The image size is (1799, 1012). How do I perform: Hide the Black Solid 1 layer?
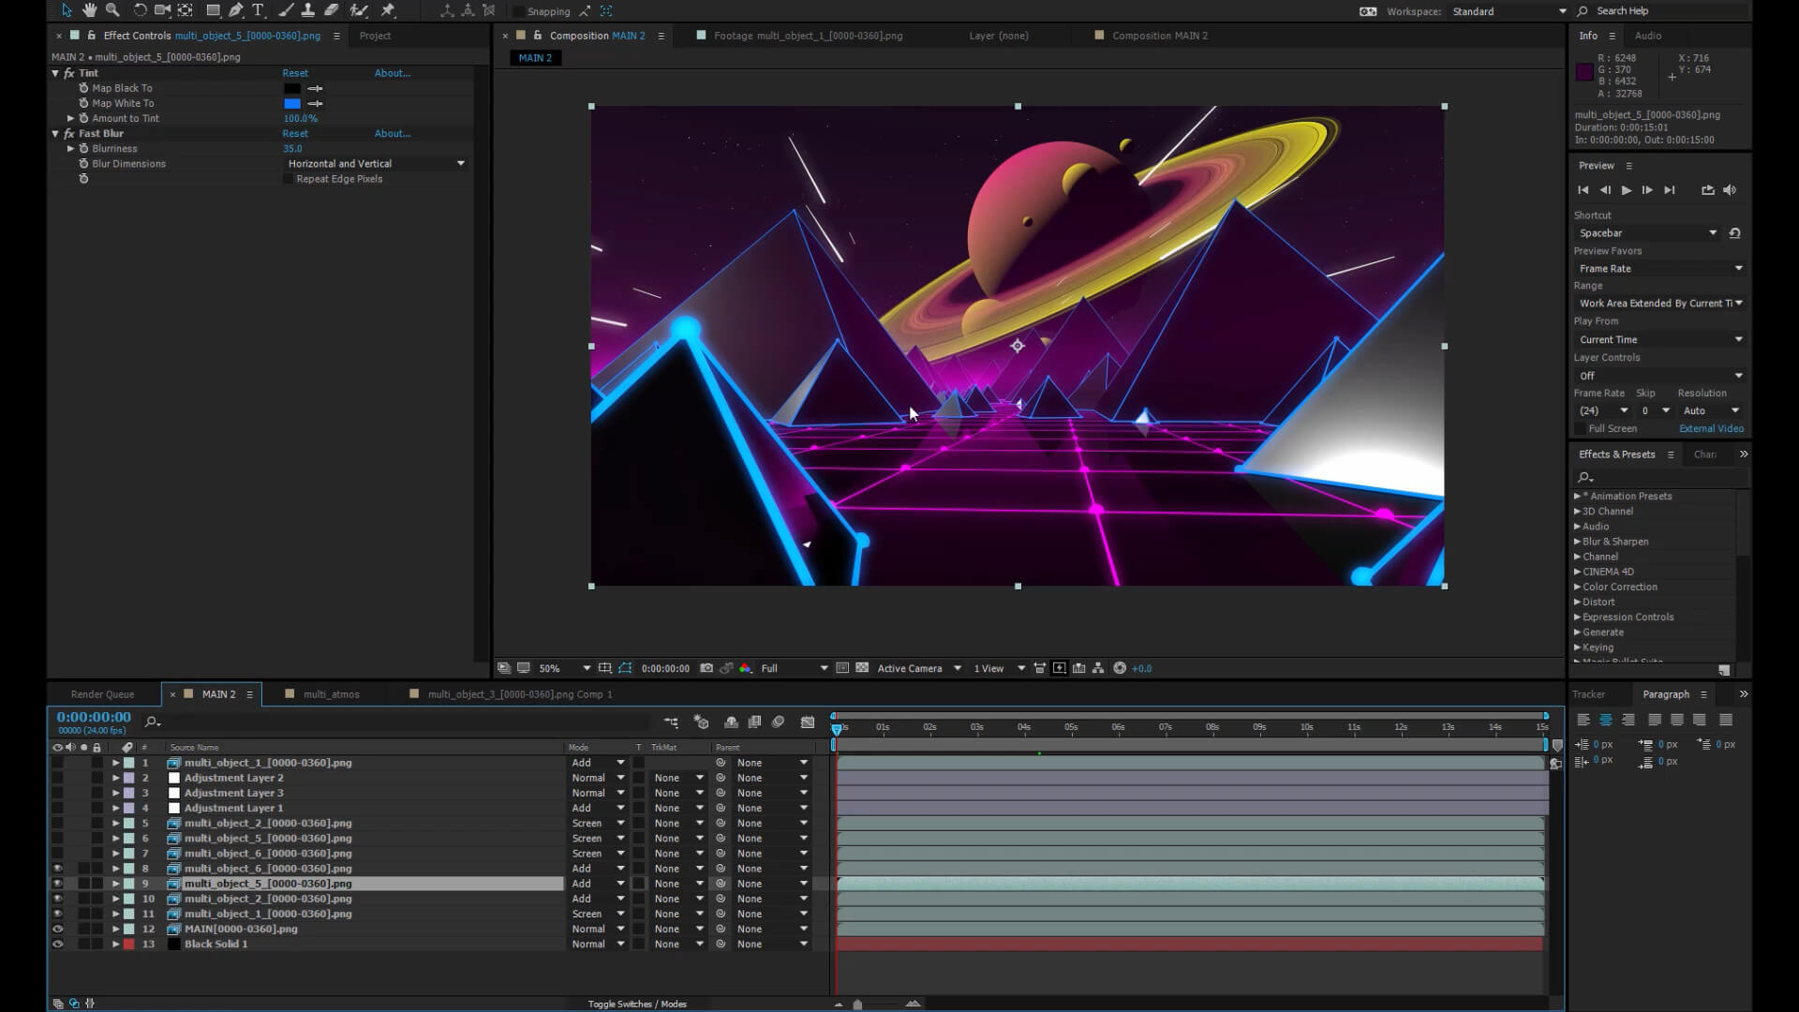(x=57, y=945)
